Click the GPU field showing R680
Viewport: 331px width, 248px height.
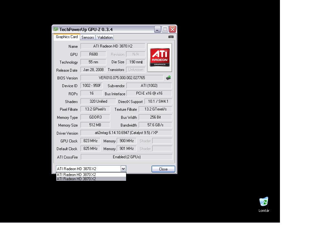click(x=93, y=54)
